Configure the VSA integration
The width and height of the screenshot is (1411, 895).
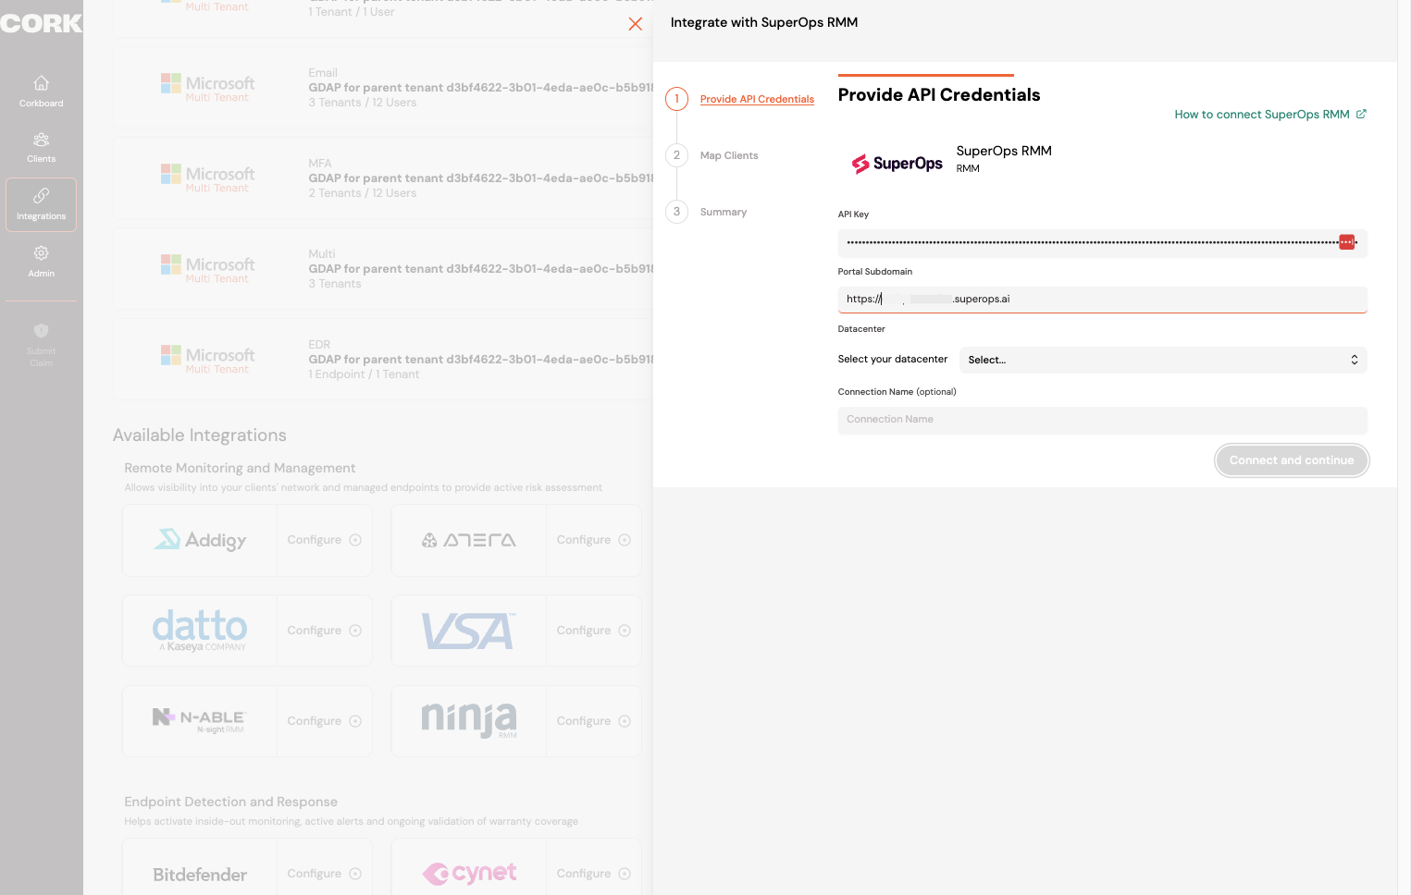click(593, 631)
